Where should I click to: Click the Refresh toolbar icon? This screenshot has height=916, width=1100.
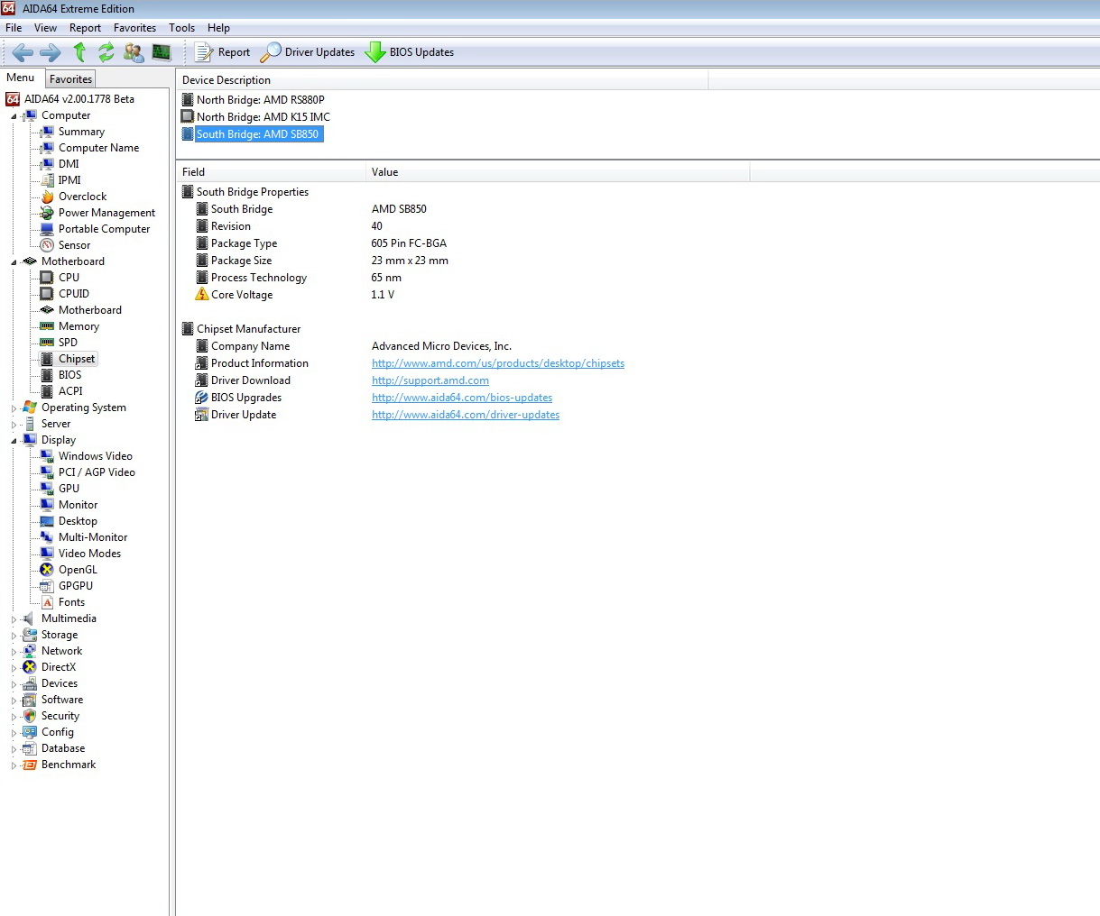click(106, 52)
